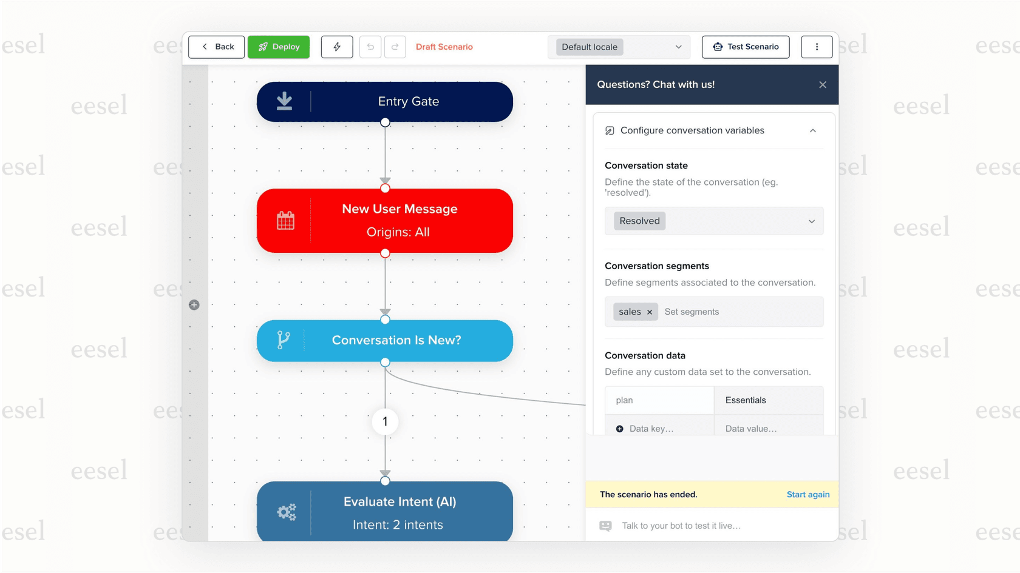Viewport: 1020px width, 573px height.
Task: Click the Start again link
Action: point(808,494)
